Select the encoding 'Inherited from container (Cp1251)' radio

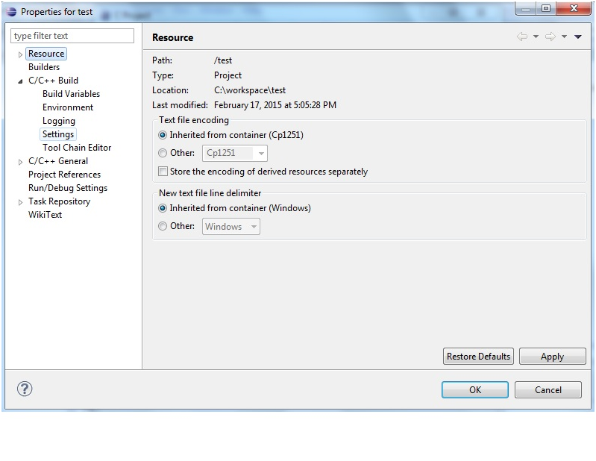pos(163,135)
